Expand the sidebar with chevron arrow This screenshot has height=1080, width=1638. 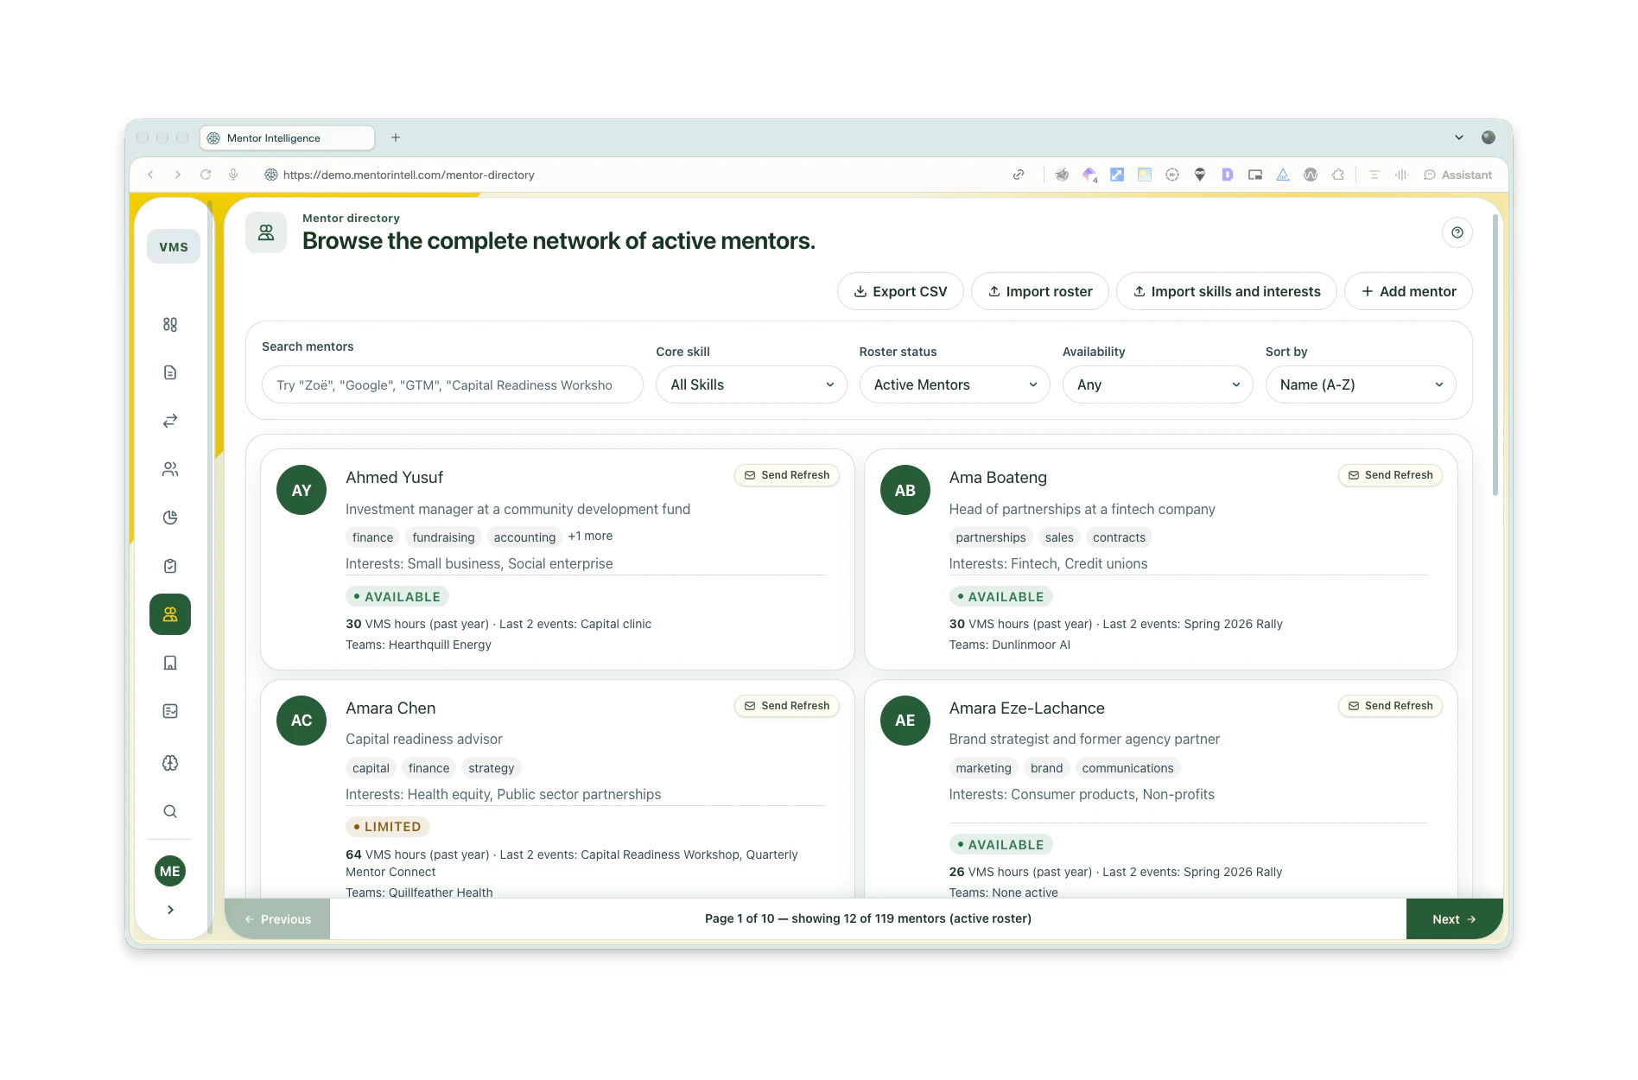click(170, 910)
